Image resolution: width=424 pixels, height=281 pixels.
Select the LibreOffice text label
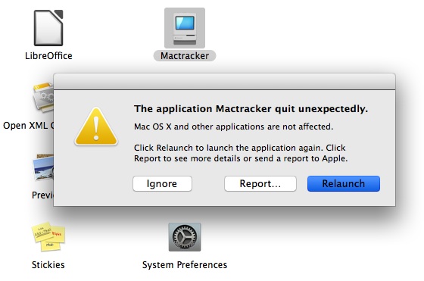pyautogui.click(x=48, y=56)
